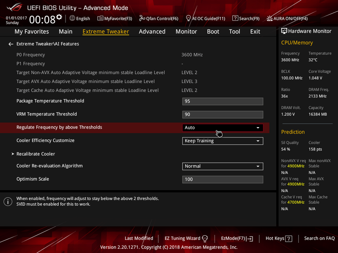Switch to My Favorites tab
338x253 pixels.
click(32, 32)
